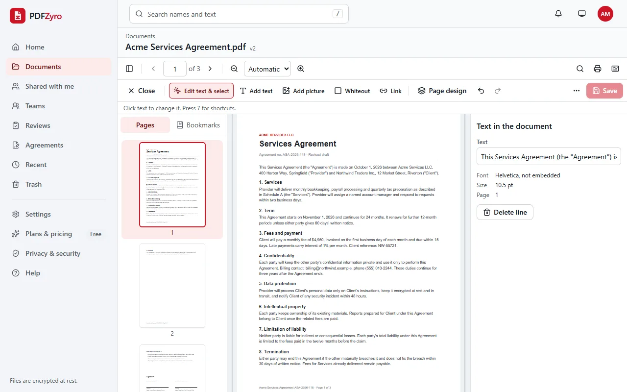Viewport: 627px width, 392px height.
Task: Click the find-in-document search icon
Action: point(580,69)
